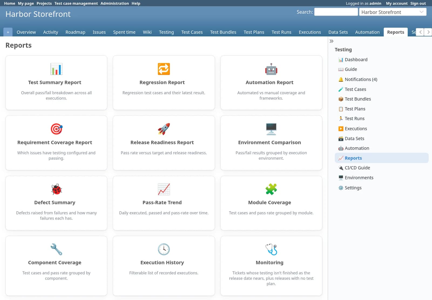
Task: Click the Monitoring card title
Action: click(269, 263)
